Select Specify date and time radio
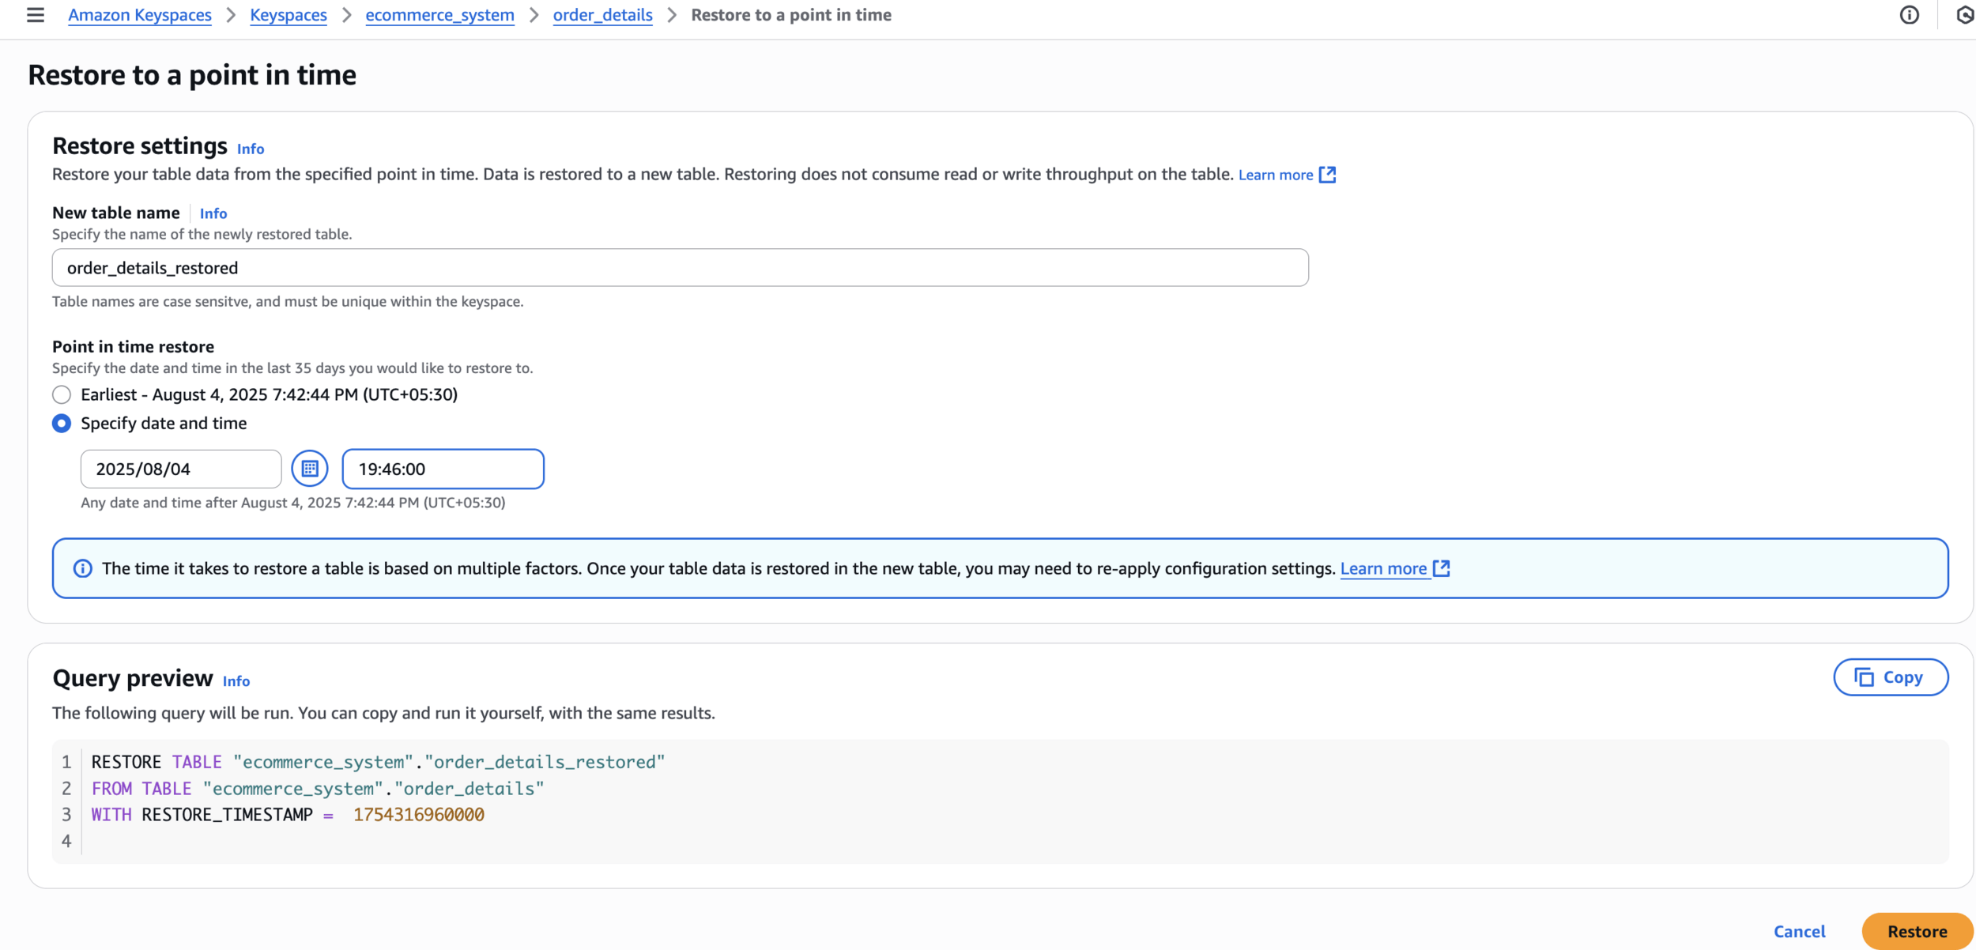This screenshot has height=950, width=1976. coord(62,424)
